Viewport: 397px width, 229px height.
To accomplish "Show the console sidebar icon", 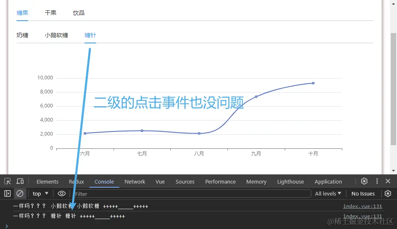I will [x=7, y=193].
